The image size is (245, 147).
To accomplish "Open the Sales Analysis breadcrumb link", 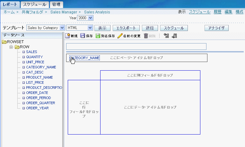I will pyautogui.click(x=97, y=12).
